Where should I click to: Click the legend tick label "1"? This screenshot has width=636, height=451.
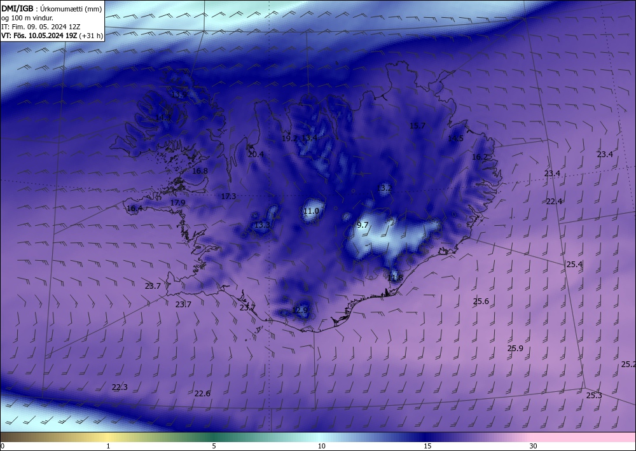[108, 446]
